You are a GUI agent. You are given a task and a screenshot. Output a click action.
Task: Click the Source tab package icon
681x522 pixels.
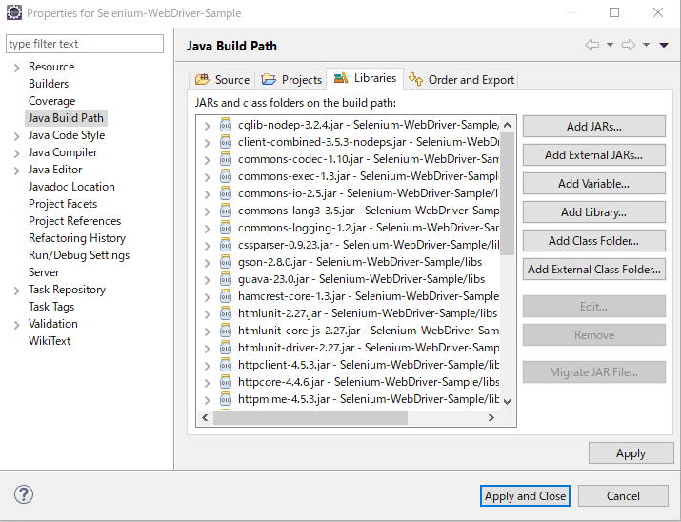click(202, 79)
